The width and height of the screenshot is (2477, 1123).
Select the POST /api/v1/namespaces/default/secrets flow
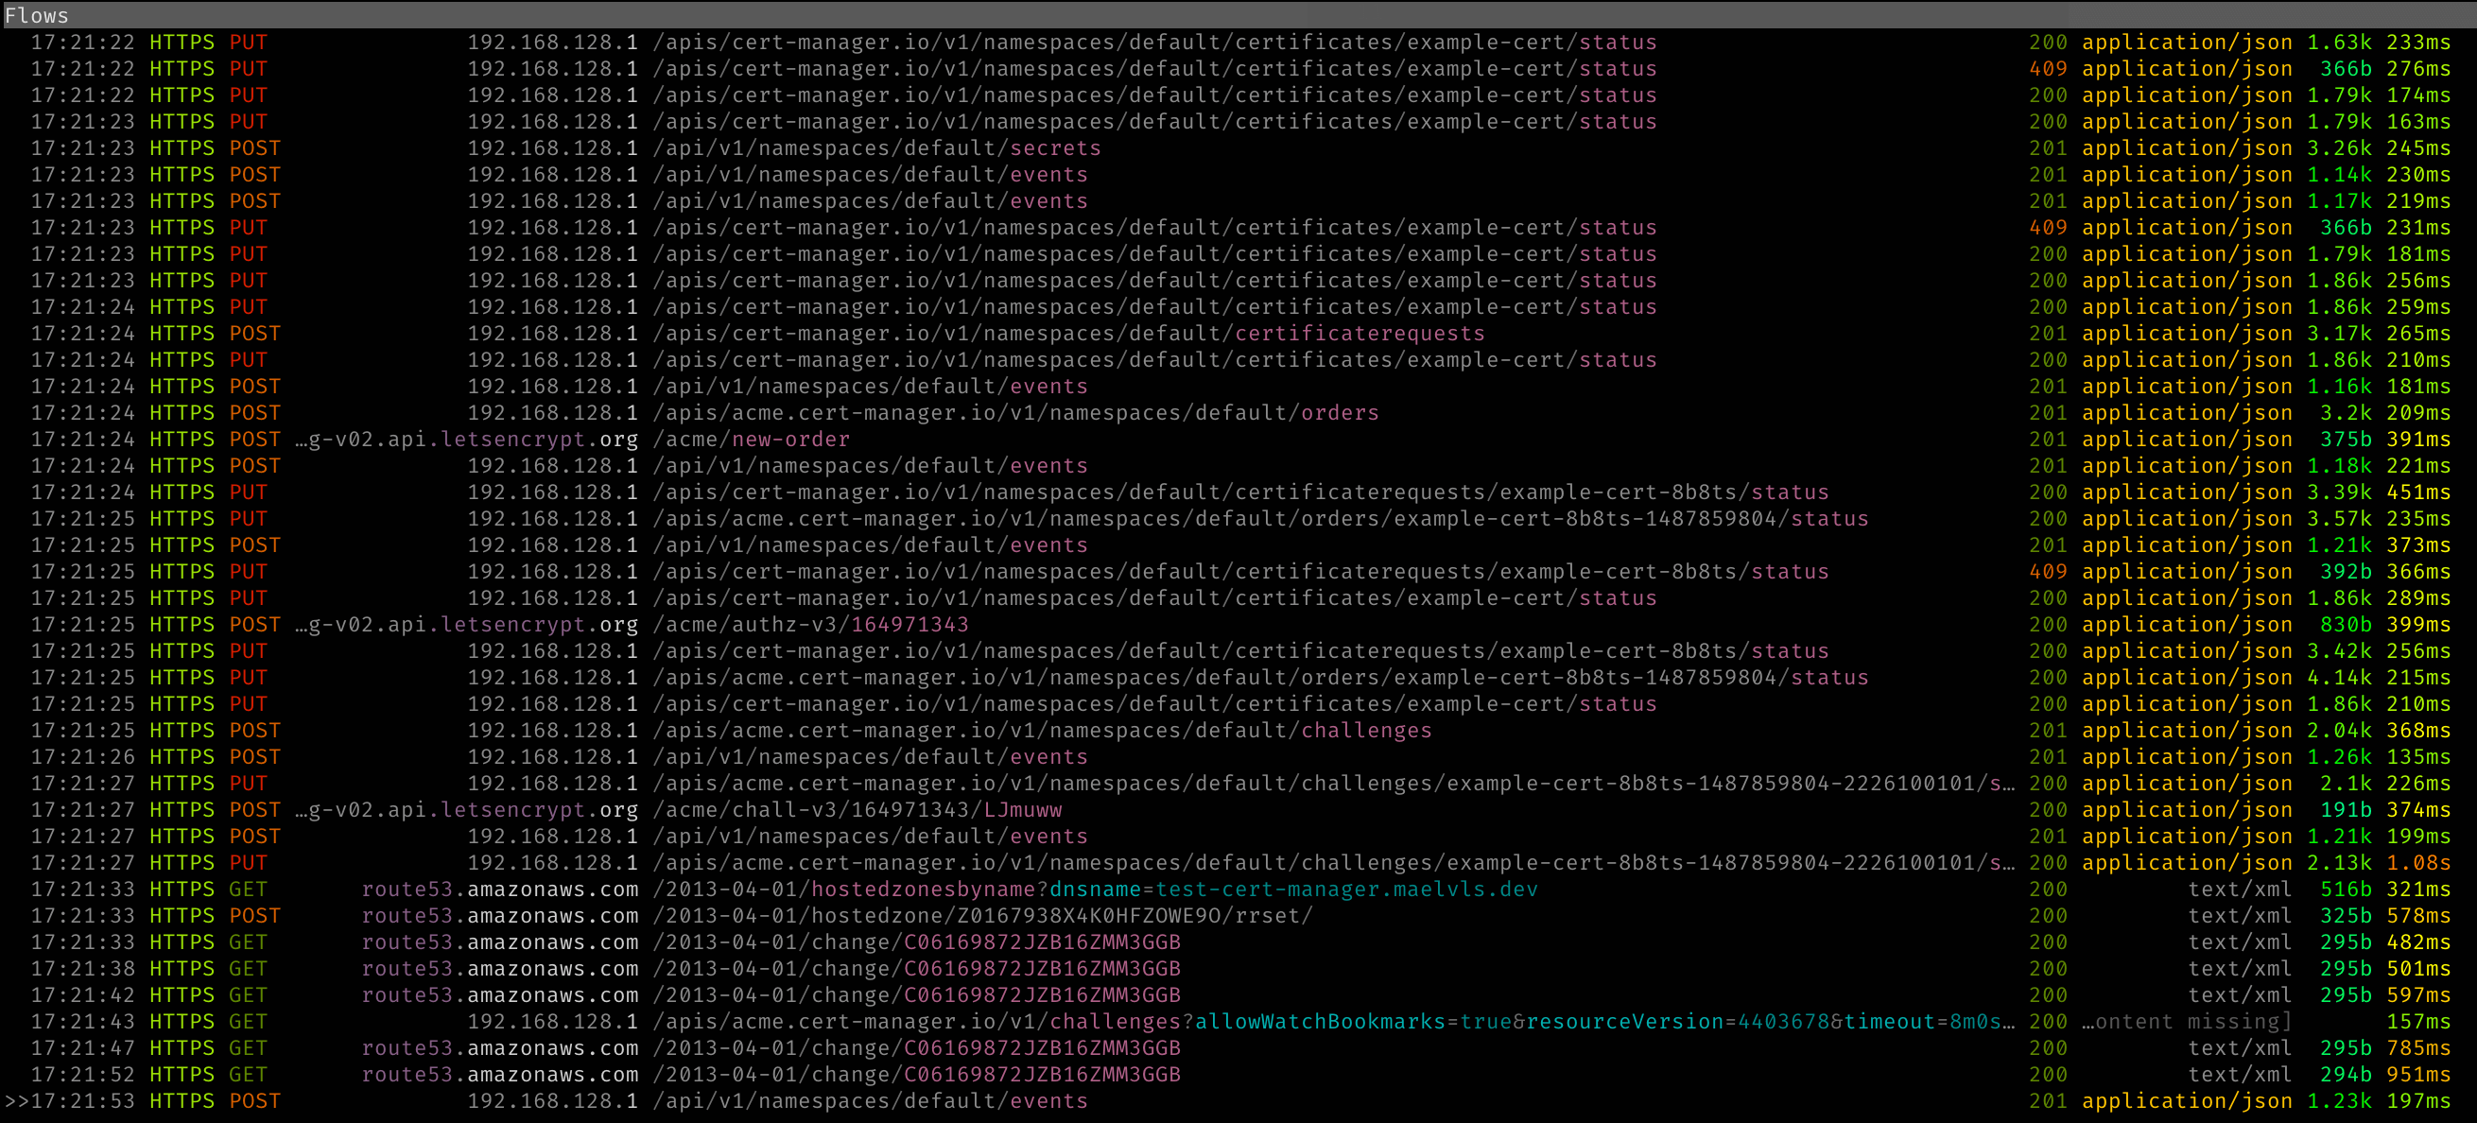click(x=875, y=148)
